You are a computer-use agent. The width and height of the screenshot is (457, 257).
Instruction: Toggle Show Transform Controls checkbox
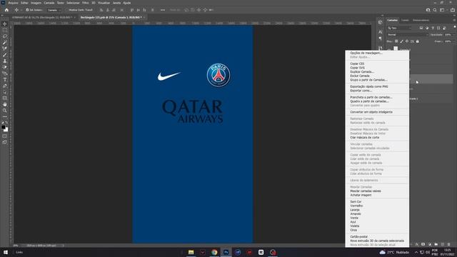click(67, 10)
